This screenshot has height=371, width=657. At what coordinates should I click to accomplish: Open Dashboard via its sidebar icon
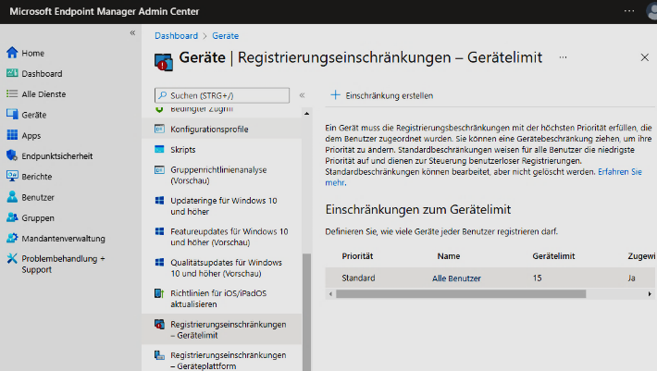click(12, 73)
